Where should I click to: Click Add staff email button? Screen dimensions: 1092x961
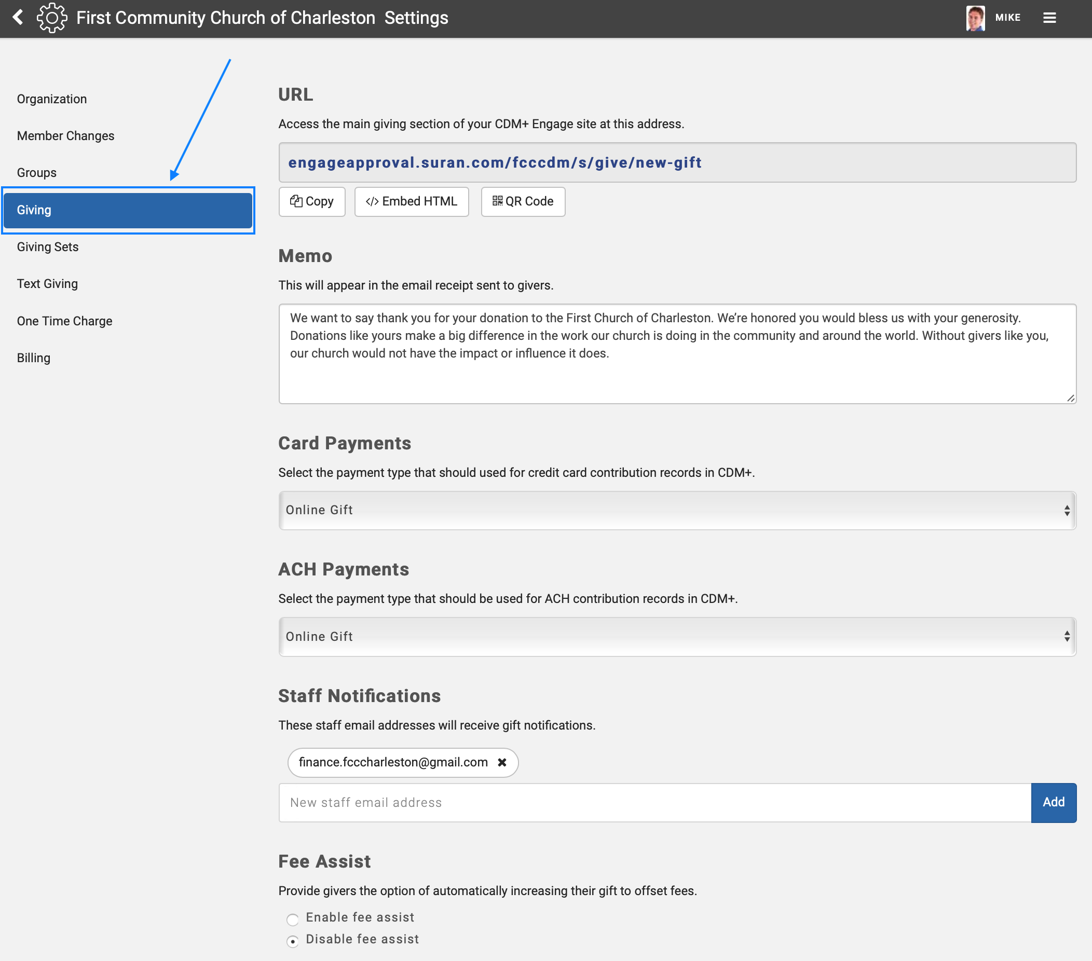(x=1053, y=802)
